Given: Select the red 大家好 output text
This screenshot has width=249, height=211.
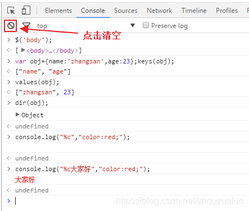Looking at the screenshot, I should (x=25, y=180).
